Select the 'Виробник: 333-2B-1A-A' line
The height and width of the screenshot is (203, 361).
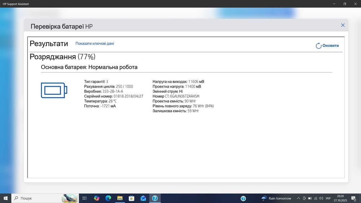click(104, 91)
